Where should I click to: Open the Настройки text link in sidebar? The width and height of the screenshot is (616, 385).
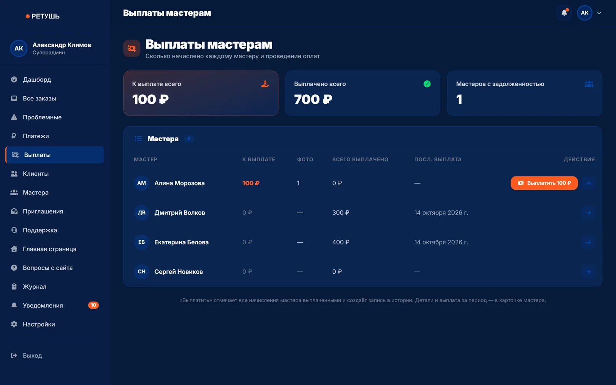[x=39, y=324]
